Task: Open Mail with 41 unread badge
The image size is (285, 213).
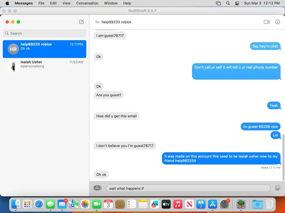Action: tap(62, 204)
